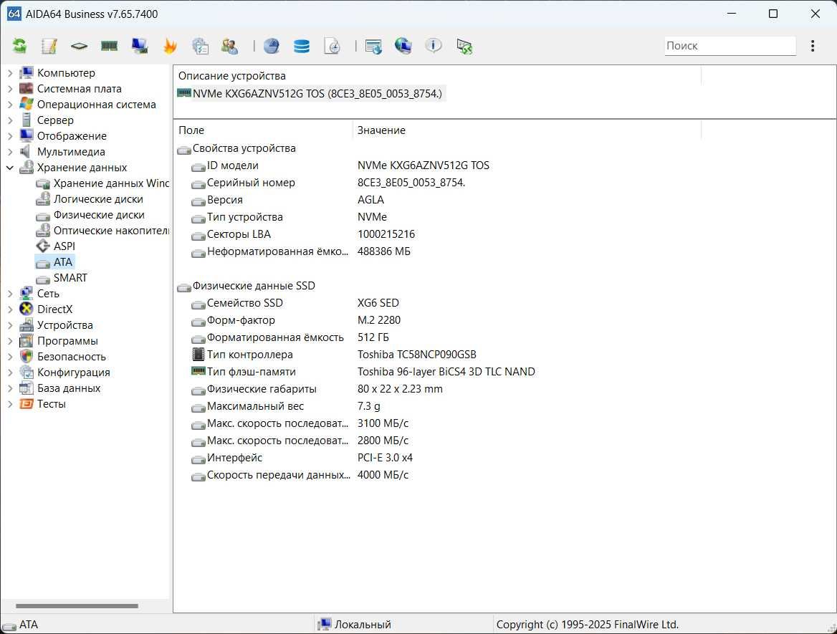Open Хранение данных Windows tree item
The image size is (837, 634).
point(111,183)
